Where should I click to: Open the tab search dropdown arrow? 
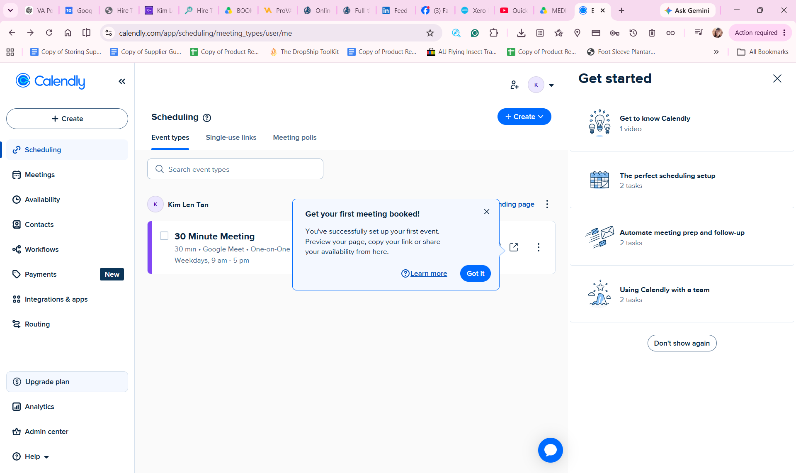click(x=10, y=10)
